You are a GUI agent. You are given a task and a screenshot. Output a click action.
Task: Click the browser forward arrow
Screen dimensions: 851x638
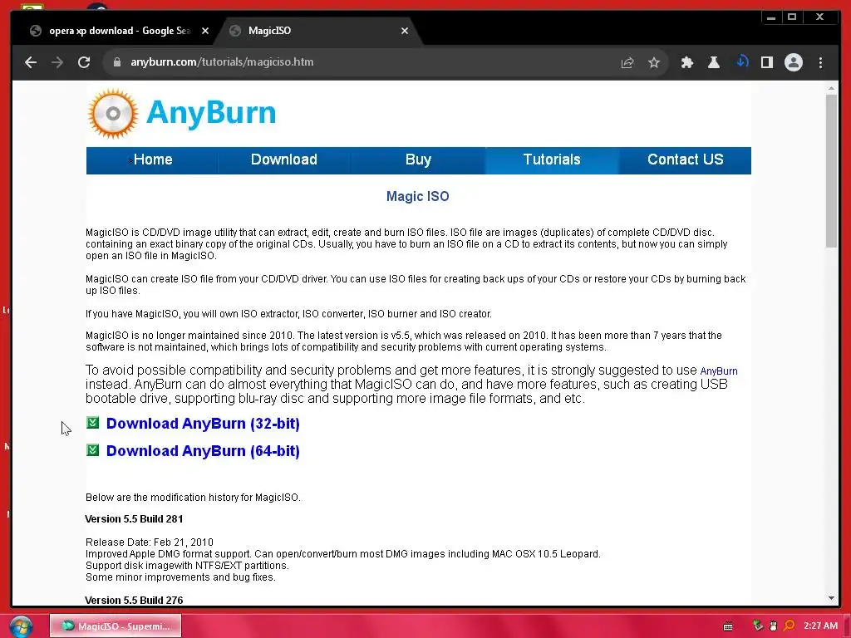(x=57, y=62)
